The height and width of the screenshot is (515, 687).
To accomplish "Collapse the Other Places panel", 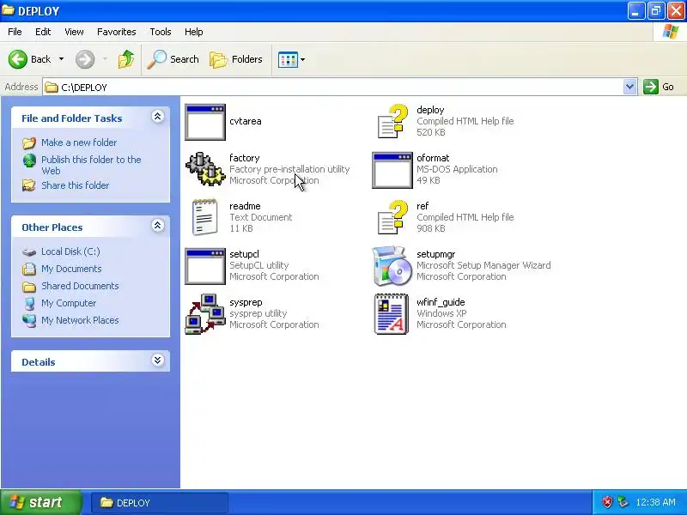I will coord(158,225).
